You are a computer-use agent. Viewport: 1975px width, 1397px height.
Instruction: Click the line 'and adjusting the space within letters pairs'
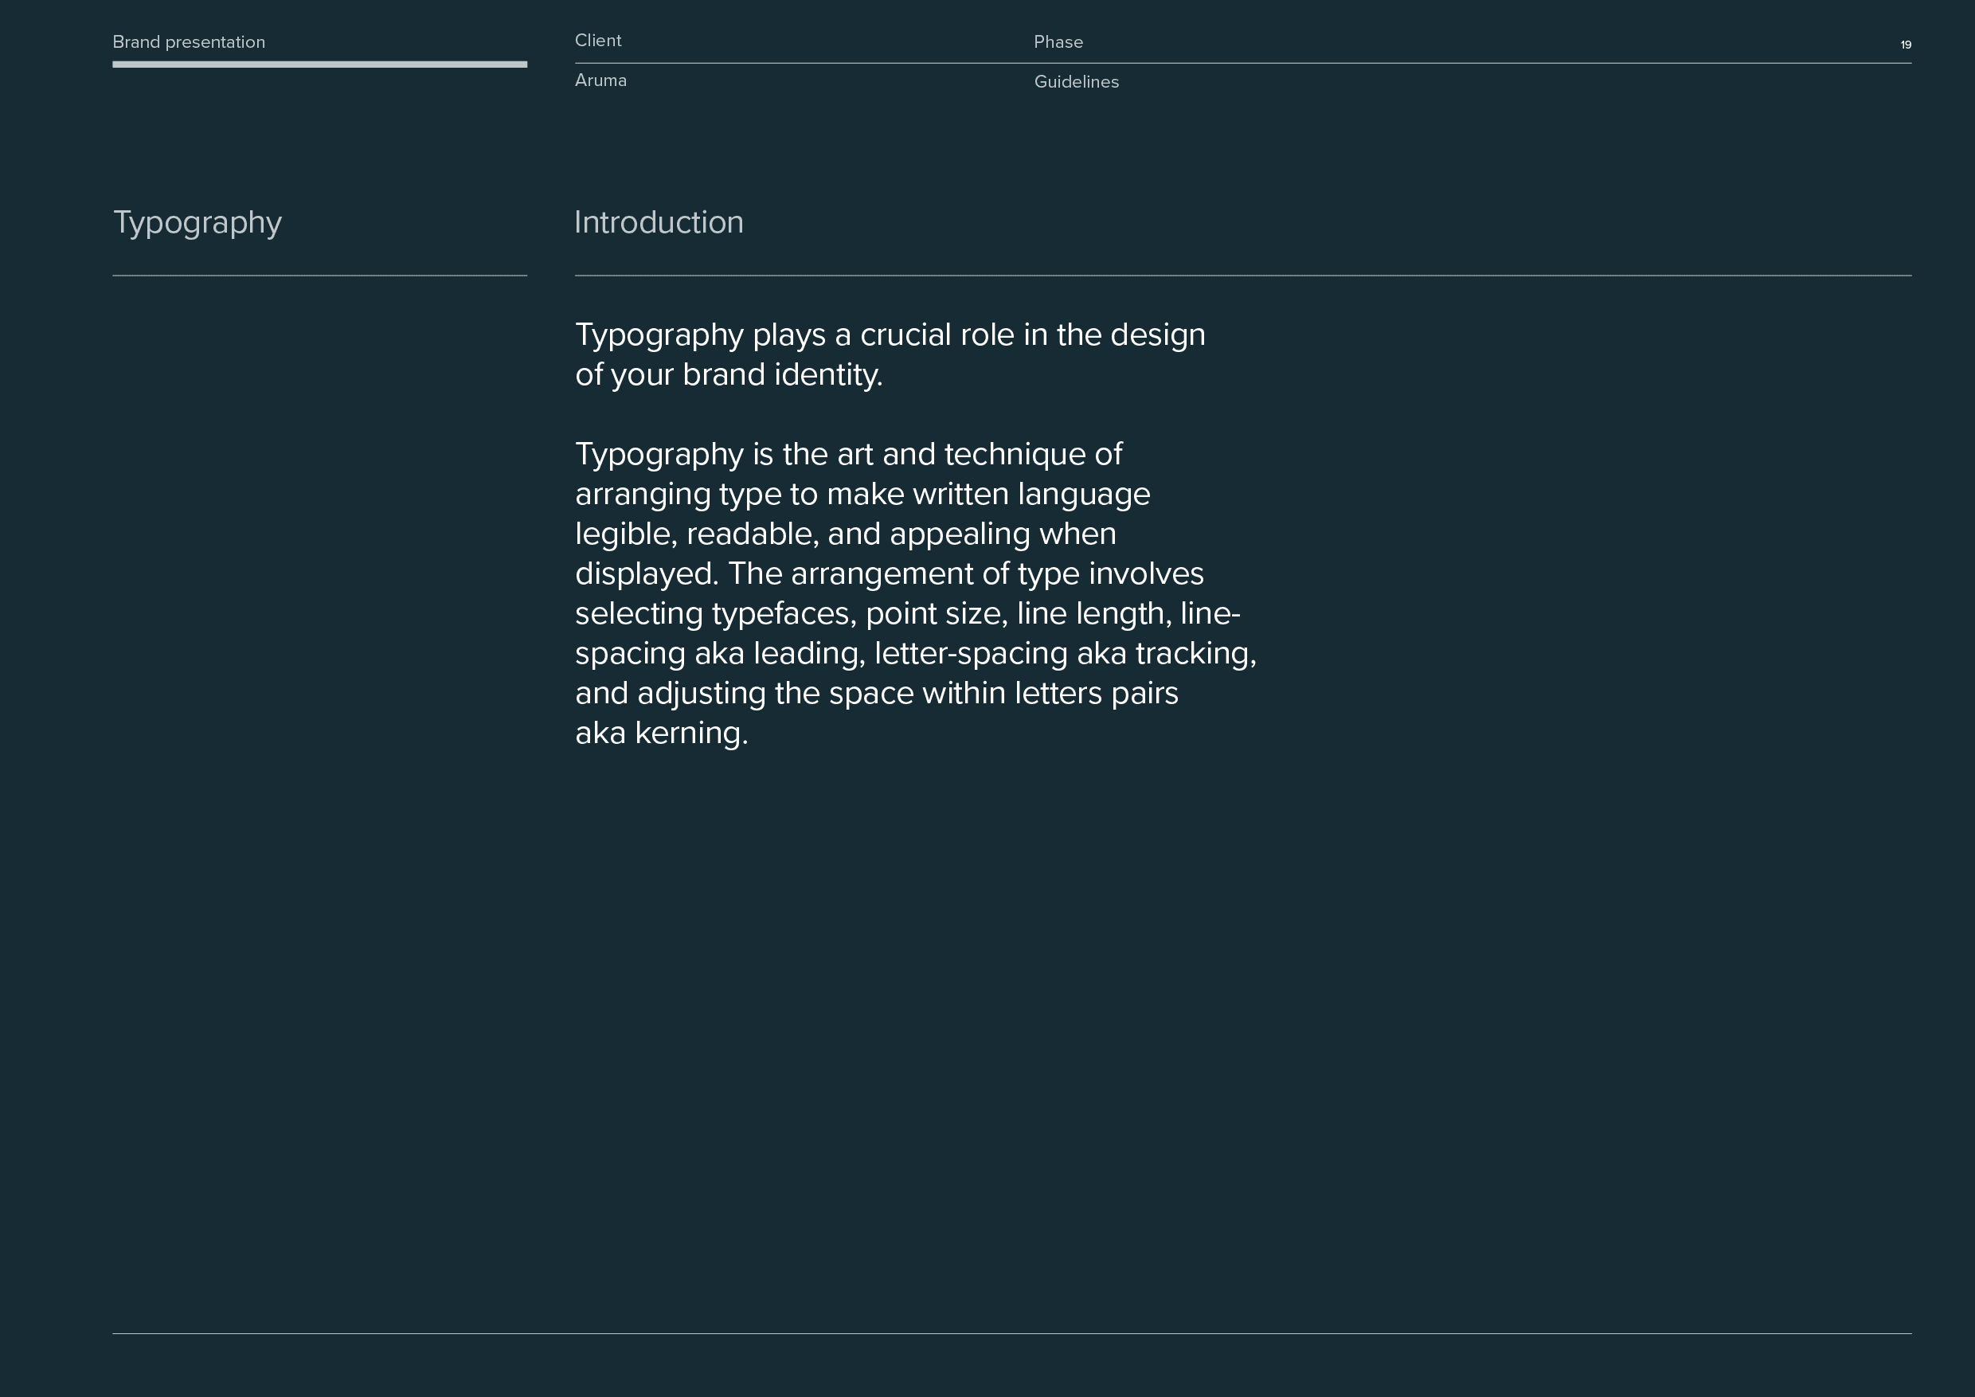[x=877, y=694]
